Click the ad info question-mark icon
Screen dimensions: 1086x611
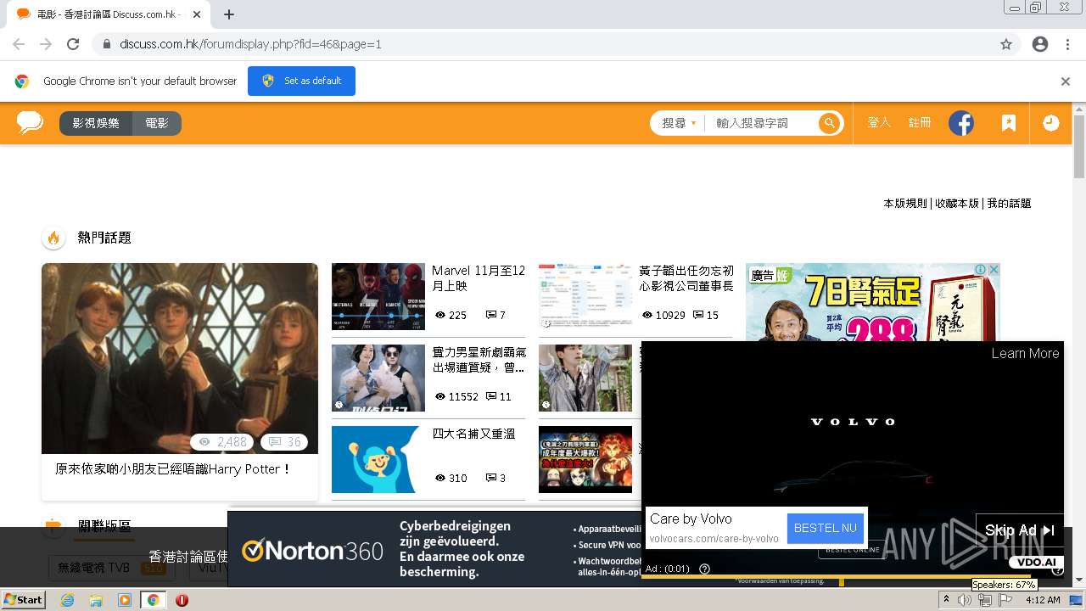coord(704,569)
